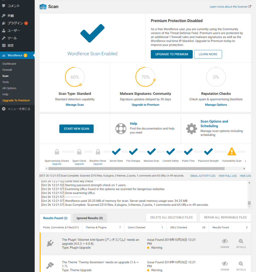Open the Help documentation link
This screenshot has width=256, height=272.
pyautogui.click(x=133, y=124)
